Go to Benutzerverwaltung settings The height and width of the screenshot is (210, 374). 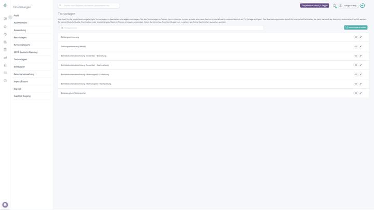(x=24, y=74)
